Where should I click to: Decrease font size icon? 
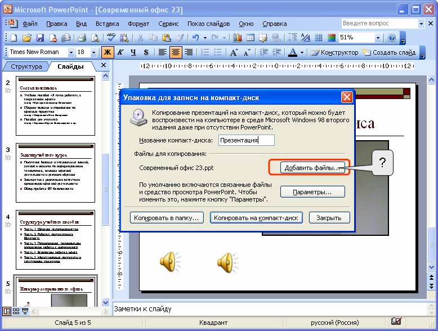[247, 52]
